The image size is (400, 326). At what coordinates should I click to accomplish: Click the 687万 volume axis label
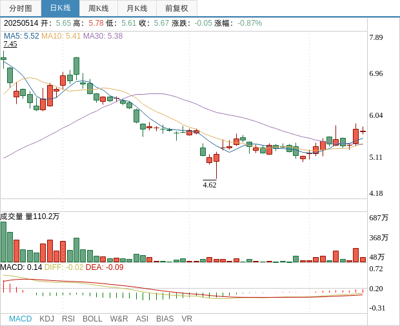(379, 218)
